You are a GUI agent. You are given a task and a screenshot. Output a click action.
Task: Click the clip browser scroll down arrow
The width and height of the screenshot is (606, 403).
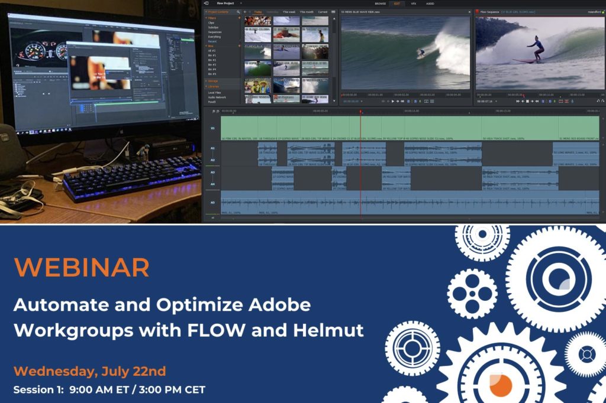click(x=334, y=101)
